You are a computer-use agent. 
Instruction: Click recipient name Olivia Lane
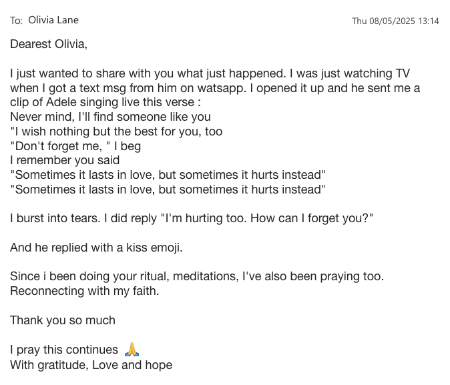tap(53, 20)
